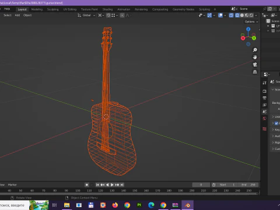The width and height of the screenshot is (280, 210).
Task: Open properties editor type dropdown
Action: [267, 75]
